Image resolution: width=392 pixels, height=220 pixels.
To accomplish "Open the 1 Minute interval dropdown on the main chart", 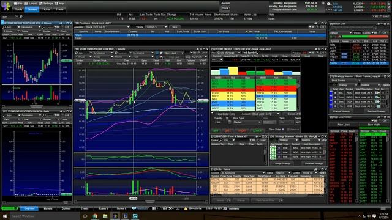I will pos(84,57).
